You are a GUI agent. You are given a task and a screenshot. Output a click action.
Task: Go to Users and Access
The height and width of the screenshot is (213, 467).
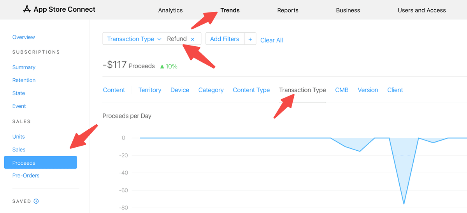click(421, 10)
